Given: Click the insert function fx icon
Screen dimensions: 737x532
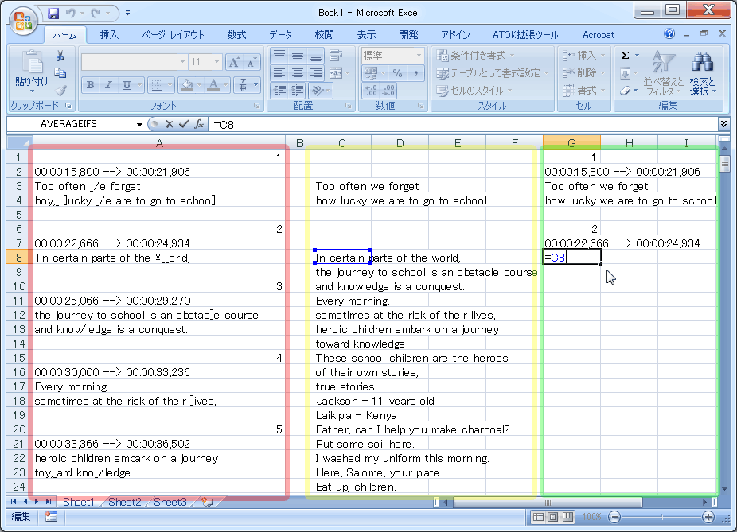Looking at the screenshot, I should (x=199, y=124).
